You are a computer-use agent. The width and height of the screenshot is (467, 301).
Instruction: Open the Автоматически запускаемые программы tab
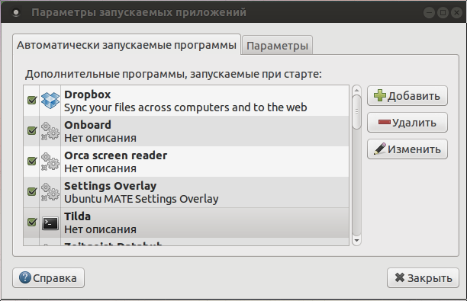127,45
